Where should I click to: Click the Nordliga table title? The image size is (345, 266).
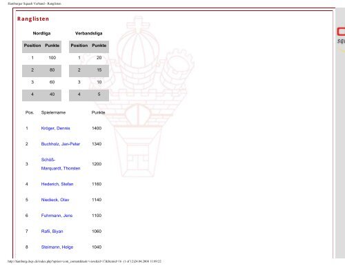coord(41,33)
